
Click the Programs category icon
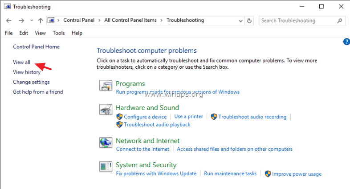[106, 85]
